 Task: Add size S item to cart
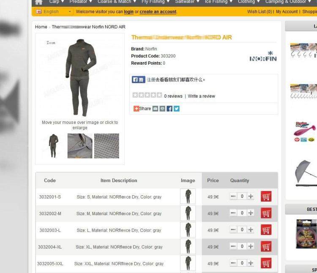point(266,196)
